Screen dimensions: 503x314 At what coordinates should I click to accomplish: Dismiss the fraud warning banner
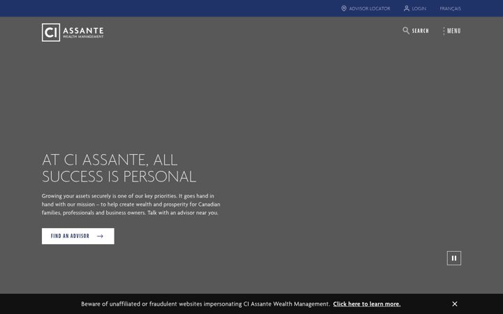(455, 304)
